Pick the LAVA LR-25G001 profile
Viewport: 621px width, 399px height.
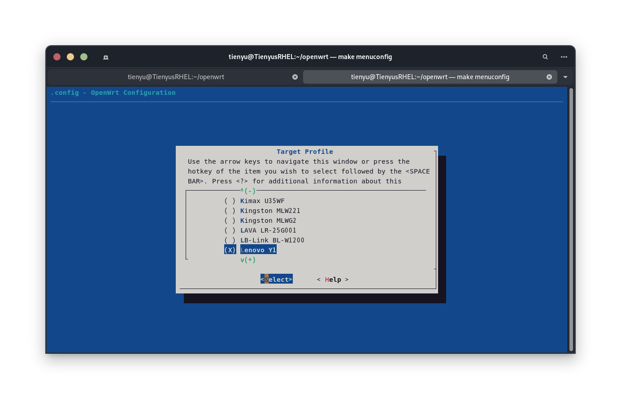point(268,230)
